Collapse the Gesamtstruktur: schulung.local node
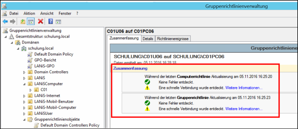 click(6, 37)
